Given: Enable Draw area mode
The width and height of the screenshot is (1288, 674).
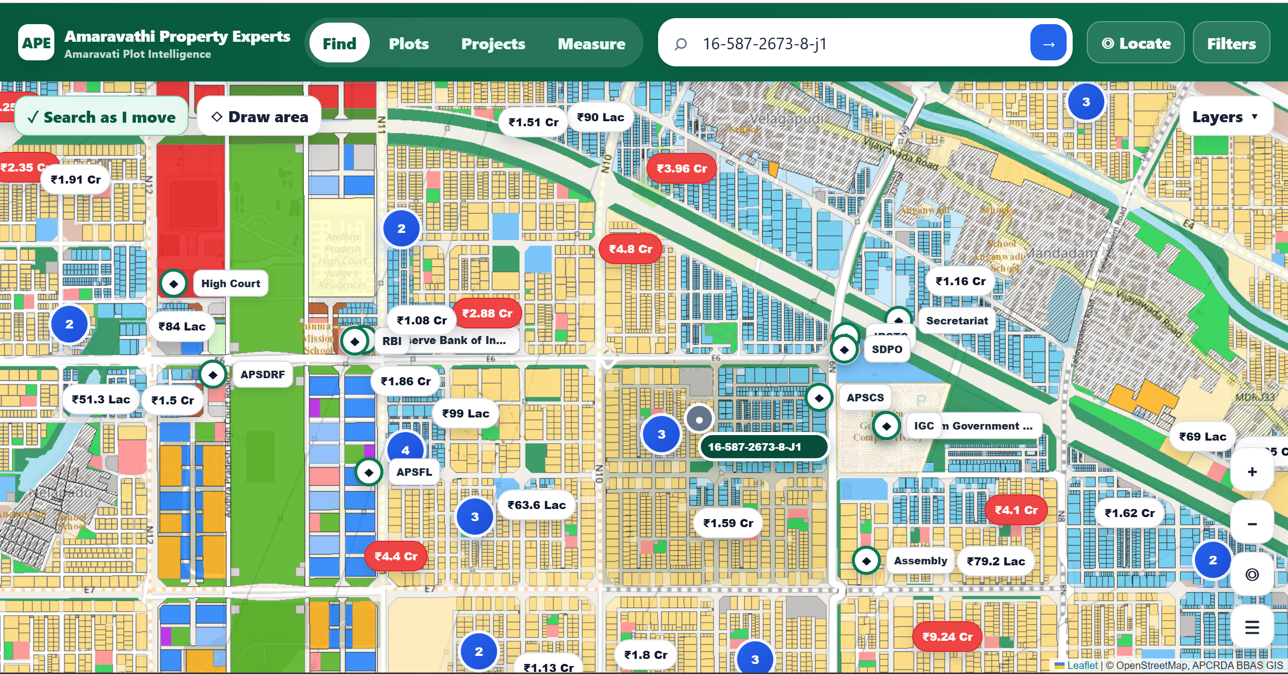Looking at the screenshot, I should (260, 117).
